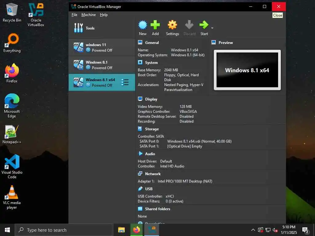The height and width of the screenshot is (236, 315).
Task: Start the VM with the green arrow
Action: pos(204,25)
